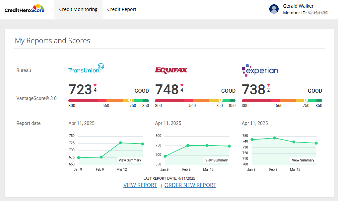Click the Equifax bureau logo

171,70
